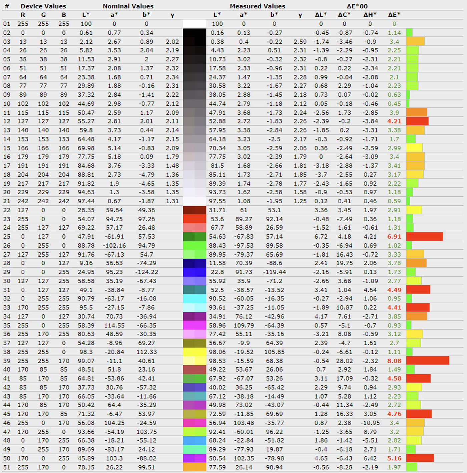The height and width of the screenshot is (473, 467).
Task: Click the ΔE value 8.08
Action: (394, 361)
